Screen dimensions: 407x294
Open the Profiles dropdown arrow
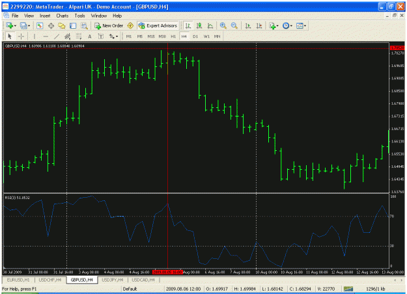tap(29, 25)
